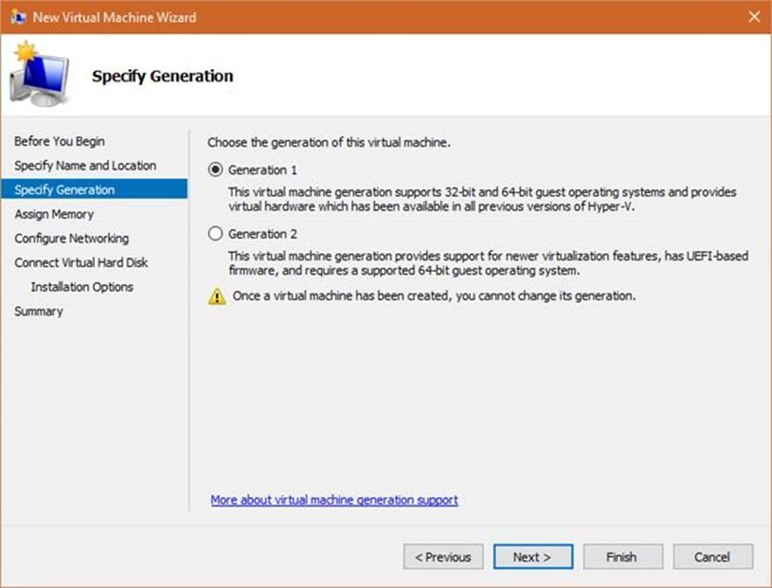Click Next to continue the wizard
This screenshot has height=588, width=772.
[533, 556]
